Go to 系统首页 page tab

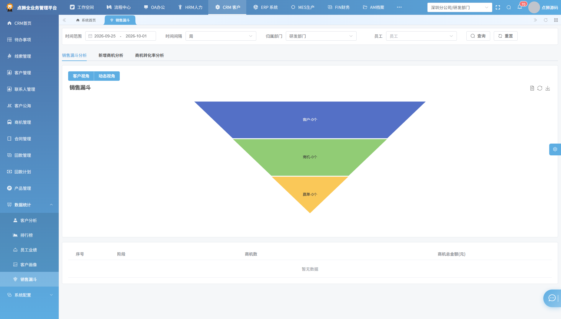coord(86,20)
